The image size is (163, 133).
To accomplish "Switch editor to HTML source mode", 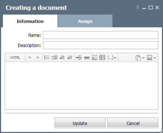I will [x=15, y=58].
